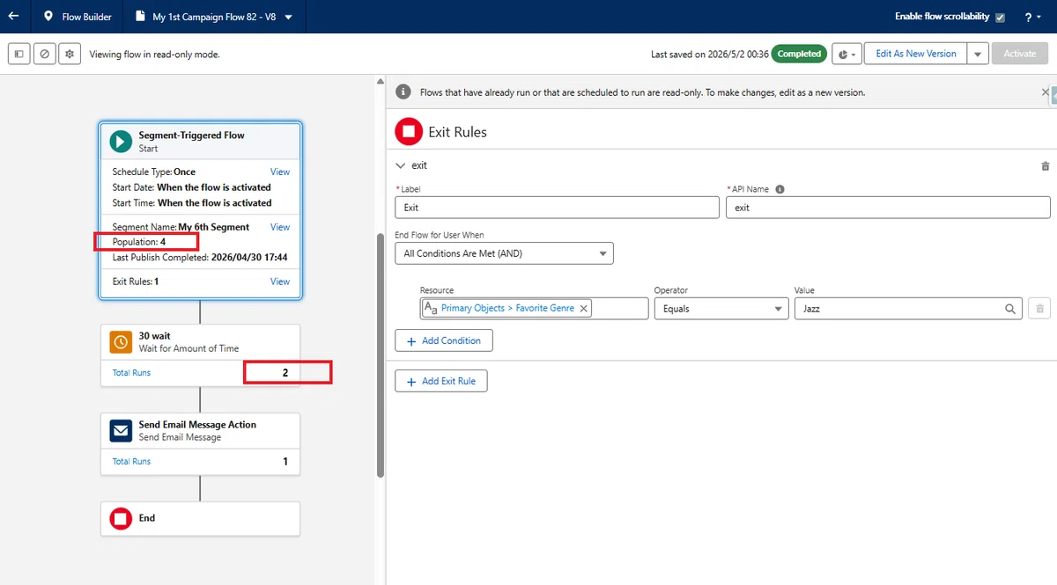The height and width of the screenshot is (585, 1057).
Task: Click the API Name input field
Action: pyautogui.click(x=888, y=208)
